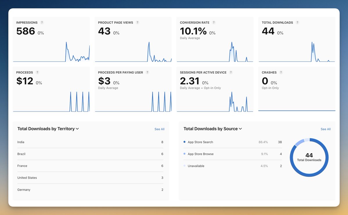
Task: Click See All in the Source panel
Action: pos(326,129)
